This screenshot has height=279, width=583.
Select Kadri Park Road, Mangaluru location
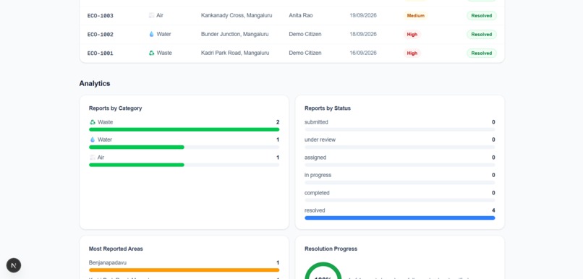[235, 53]
